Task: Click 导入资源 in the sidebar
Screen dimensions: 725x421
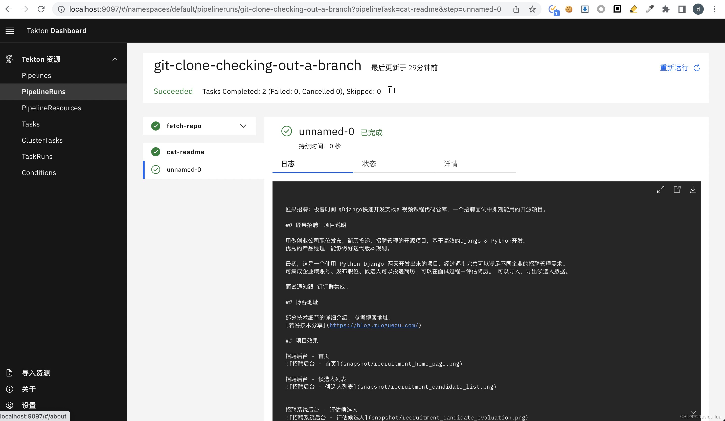Action: [36, 373]
